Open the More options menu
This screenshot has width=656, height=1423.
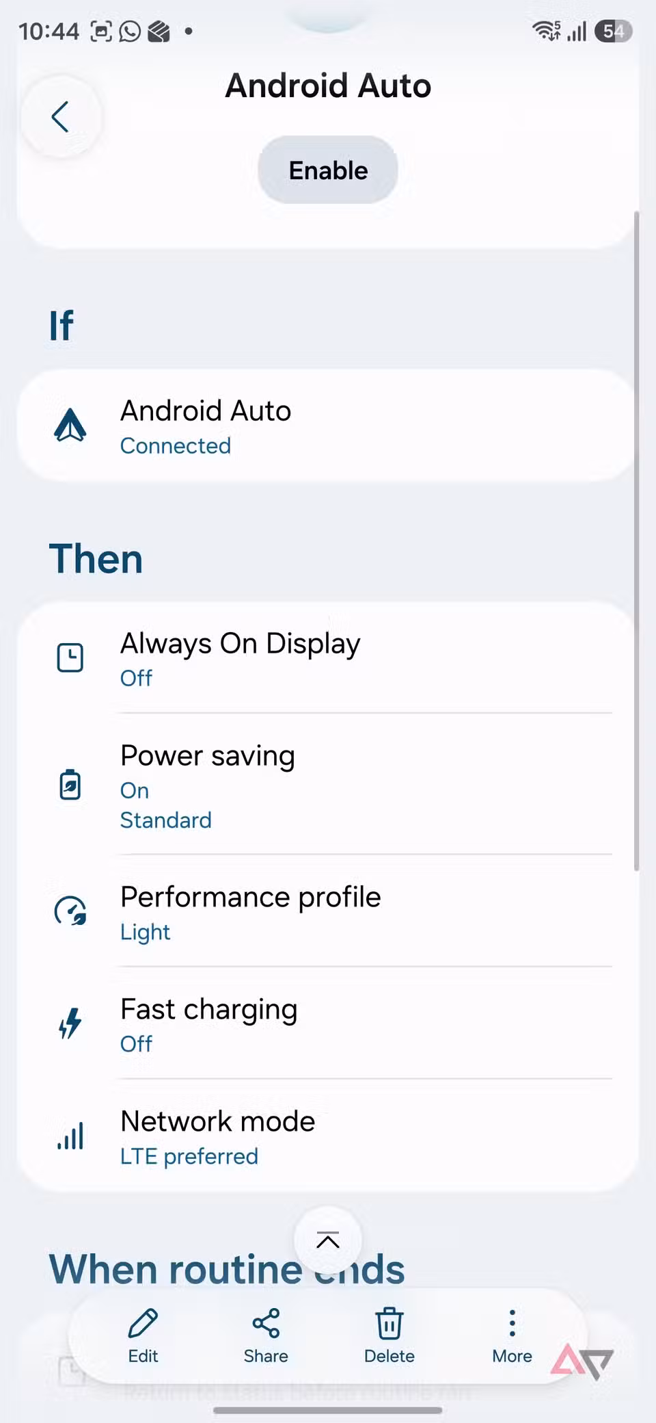coord(512,1335)
